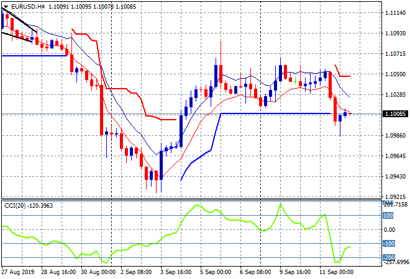Click the CCI 0.00 level label
Screen dimensions: 410x279
coord(389,229)
